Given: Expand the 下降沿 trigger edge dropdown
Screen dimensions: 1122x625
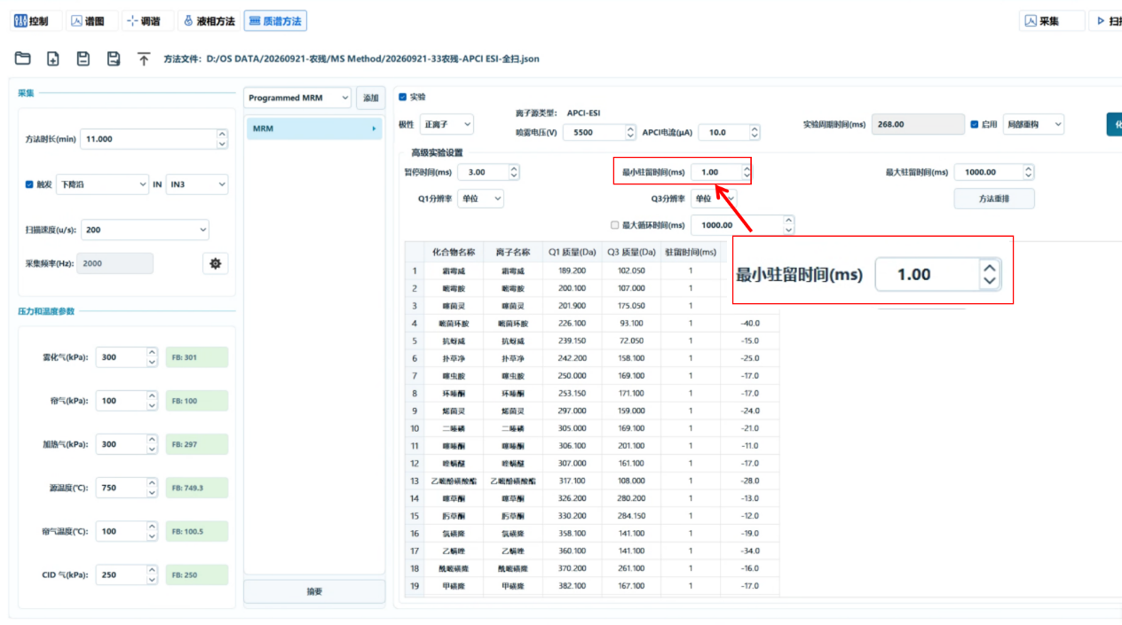Looking at the screenshot, I should pos(102,184).
